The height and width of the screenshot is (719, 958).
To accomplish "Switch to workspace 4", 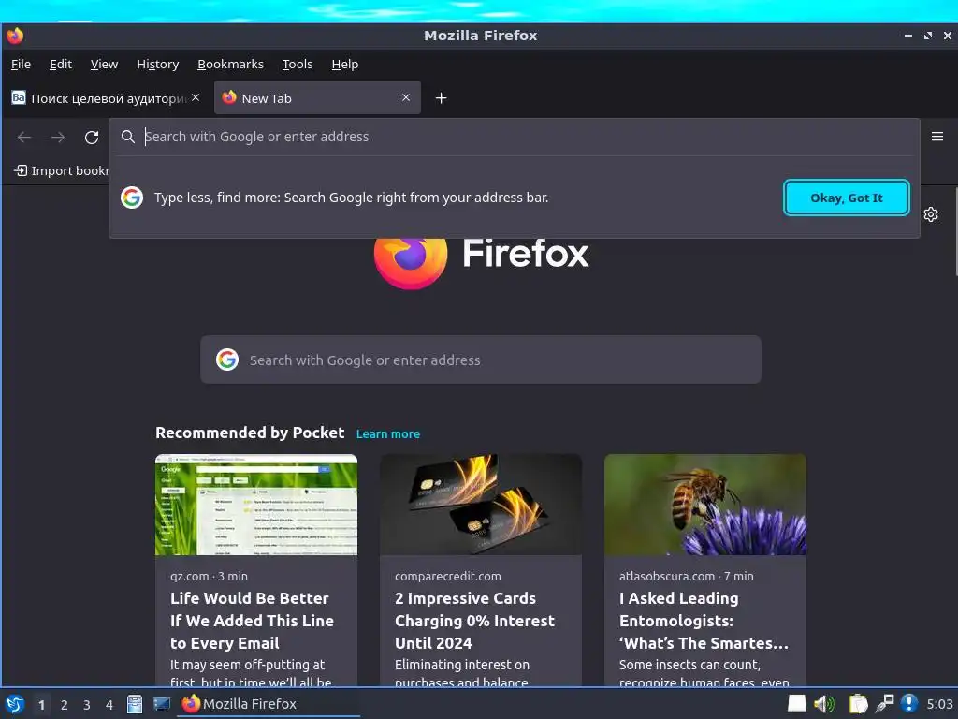I will [109, 705].
